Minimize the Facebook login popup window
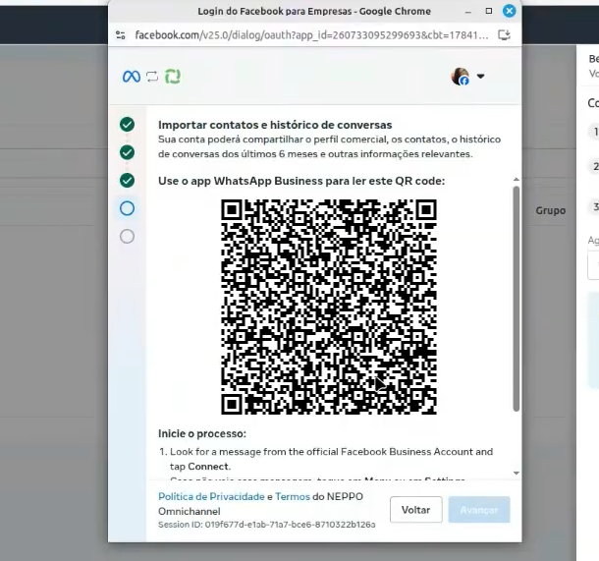 click(468, 12)
